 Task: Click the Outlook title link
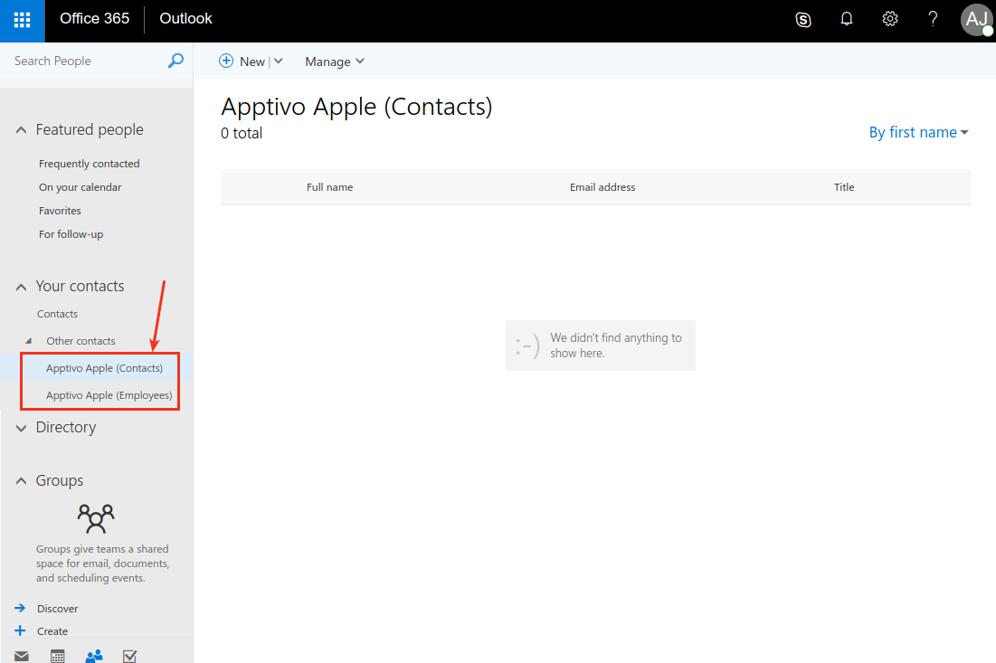(x=185, y=18)
